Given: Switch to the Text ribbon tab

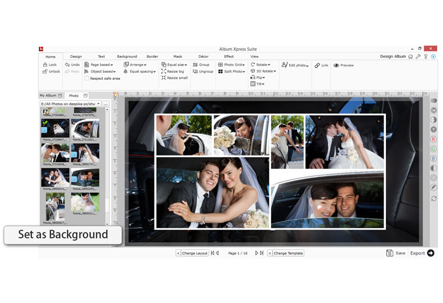Looking at the screenshot, I should [x=101, y=57].
